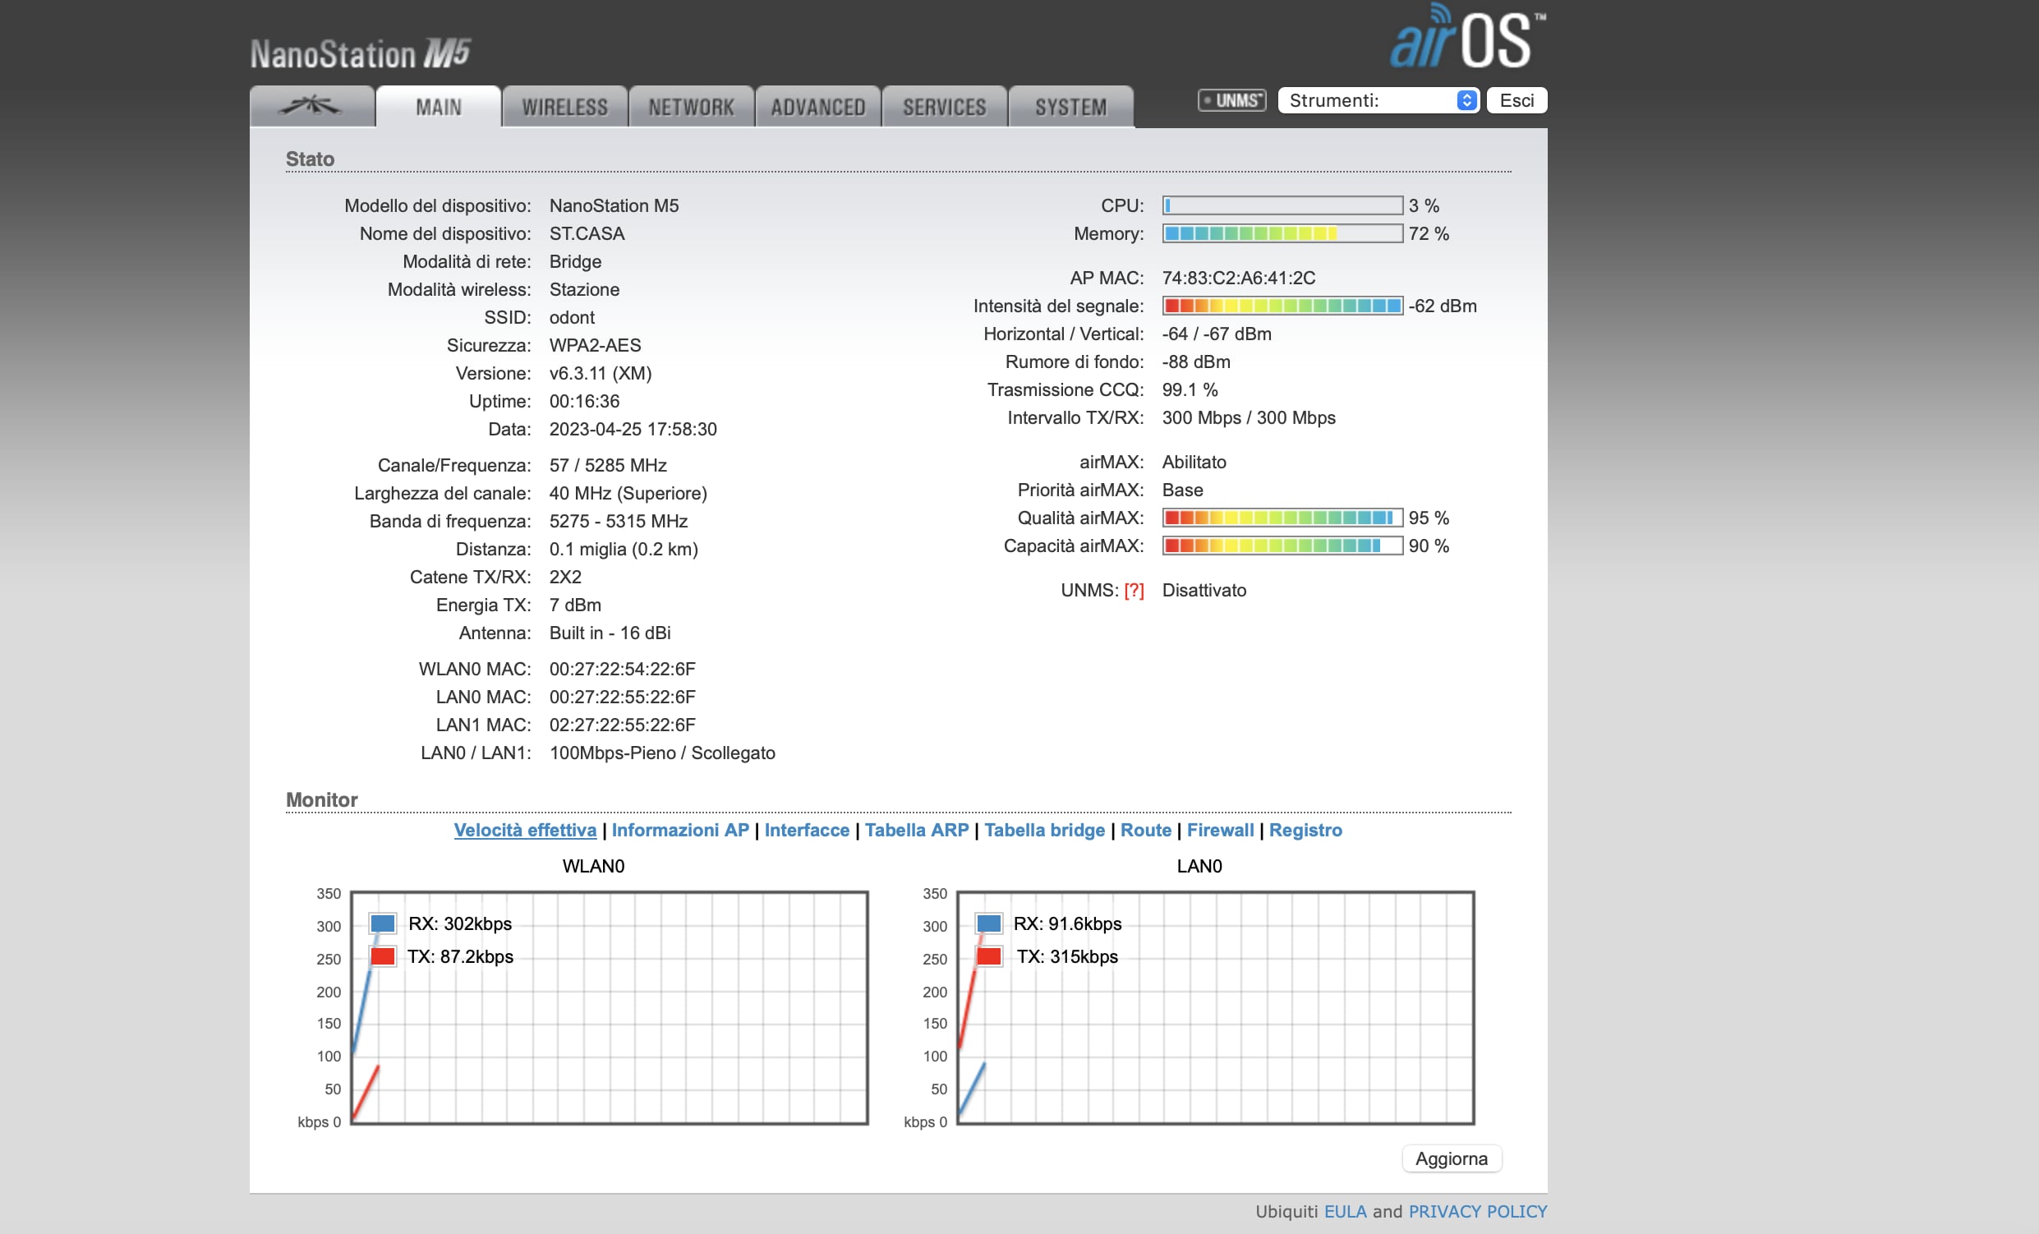Click the Memory usage bar
The image size is (2039, 1234).
point(1282,233)
